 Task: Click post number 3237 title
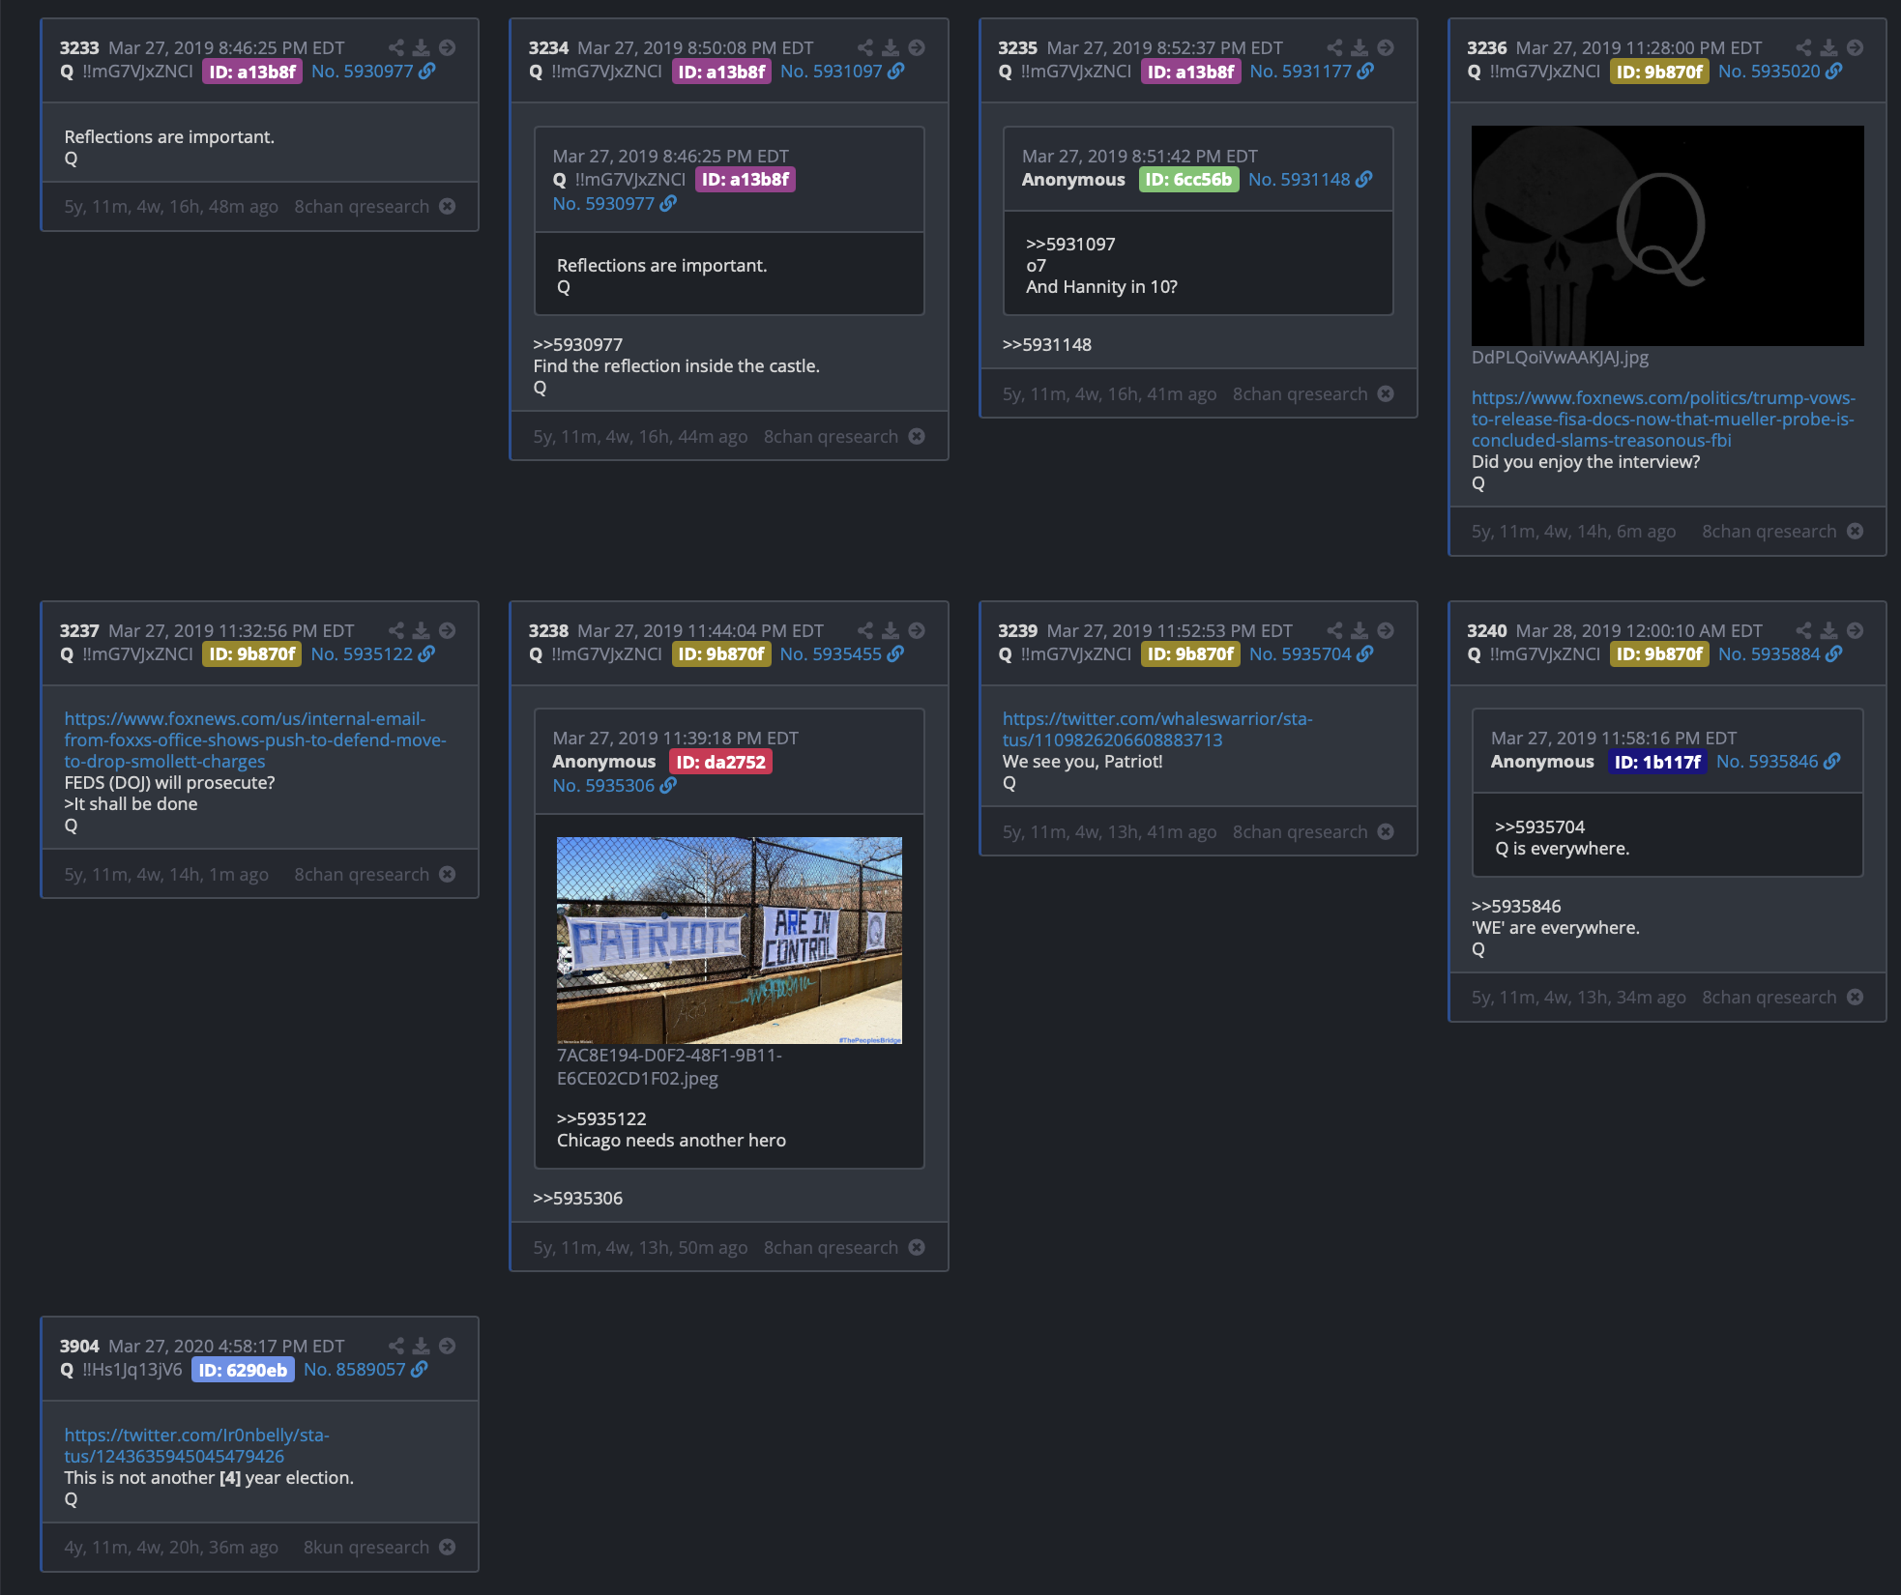(79, 630)
